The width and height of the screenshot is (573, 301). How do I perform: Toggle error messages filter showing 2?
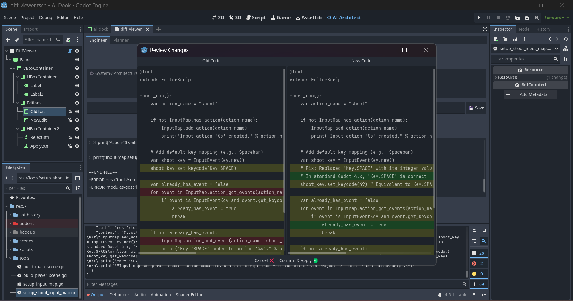(x=479, y=263)
